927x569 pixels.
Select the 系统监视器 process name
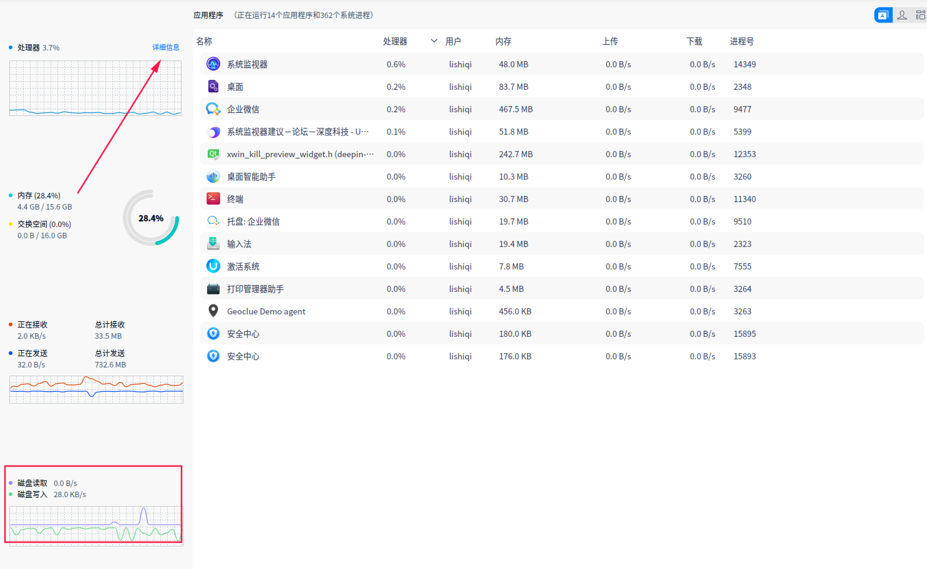point(247,64)
